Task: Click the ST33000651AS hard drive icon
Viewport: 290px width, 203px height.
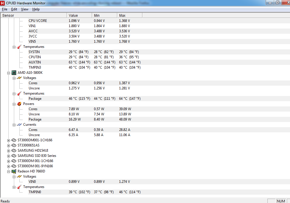Action: coord(14,145)
